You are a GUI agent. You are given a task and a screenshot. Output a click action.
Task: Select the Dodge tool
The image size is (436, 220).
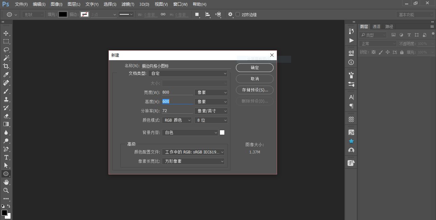(6, 141)
